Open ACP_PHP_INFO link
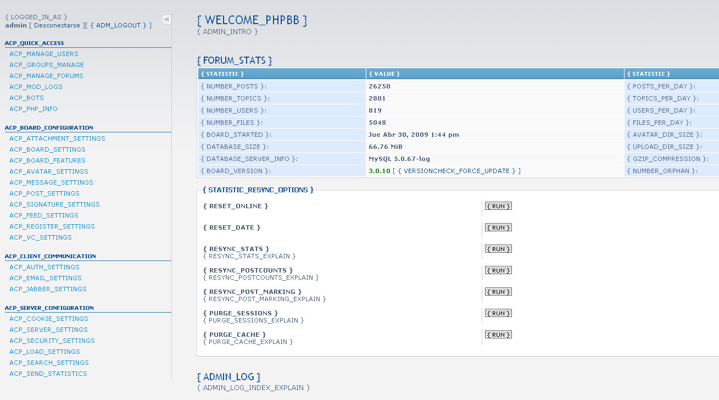Viewport: 719px width, 400px height. click(34, 109)
